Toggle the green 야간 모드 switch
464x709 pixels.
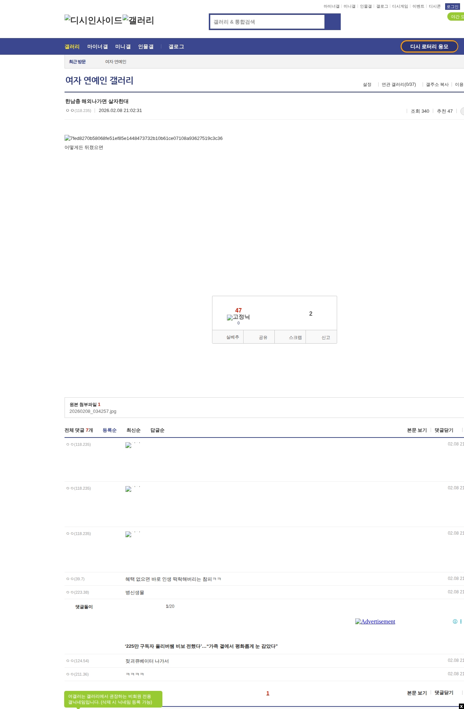tap(456, 17)
